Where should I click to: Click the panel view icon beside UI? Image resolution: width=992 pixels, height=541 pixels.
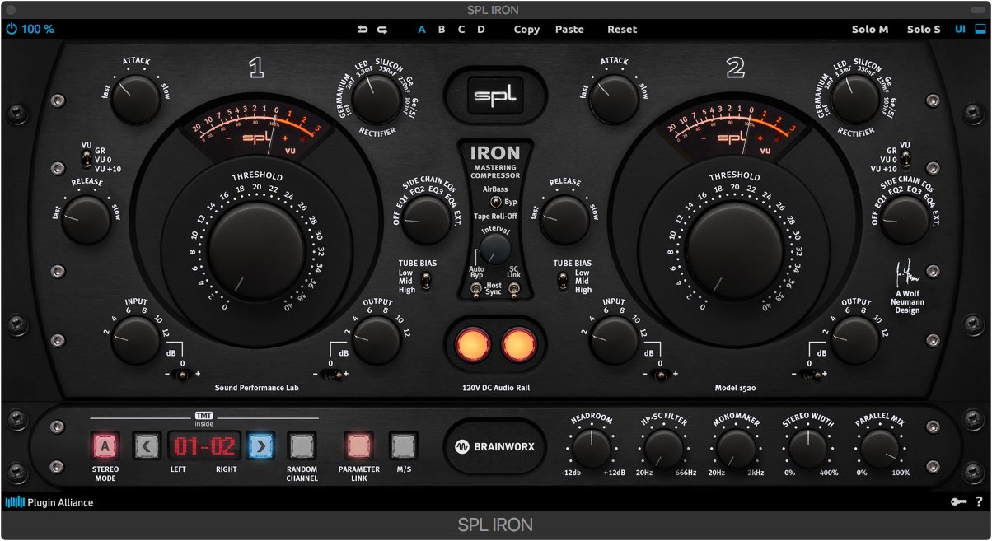pyautogui.click(x=980, y=29)
